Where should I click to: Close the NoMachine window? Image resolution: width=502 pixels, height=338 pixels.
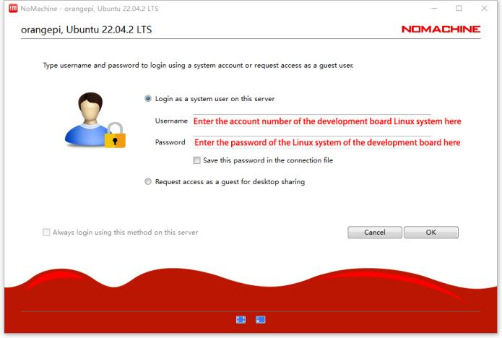pos(483,8)
